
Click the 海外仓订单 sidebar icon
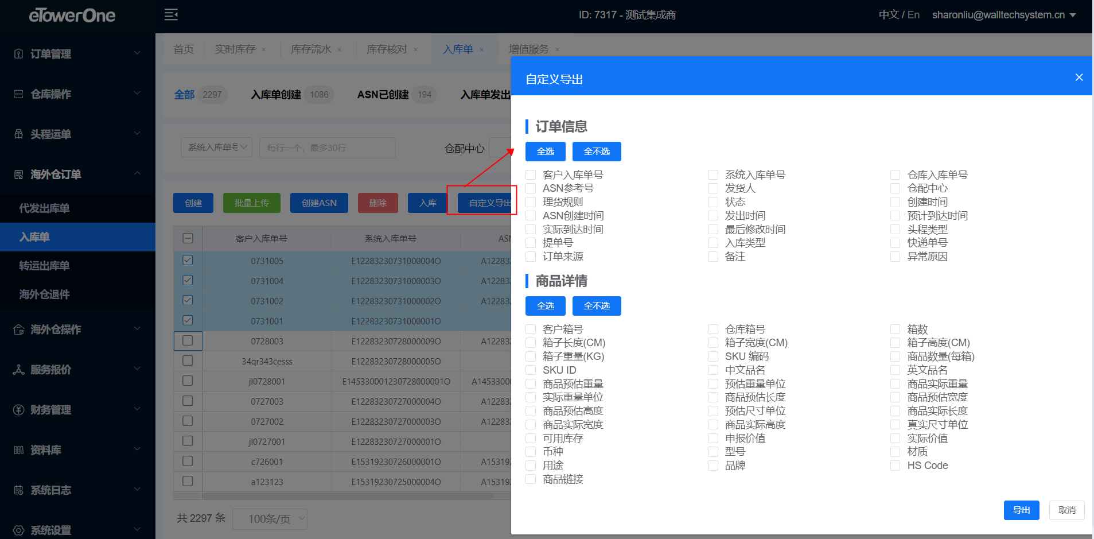click(18, 175)
